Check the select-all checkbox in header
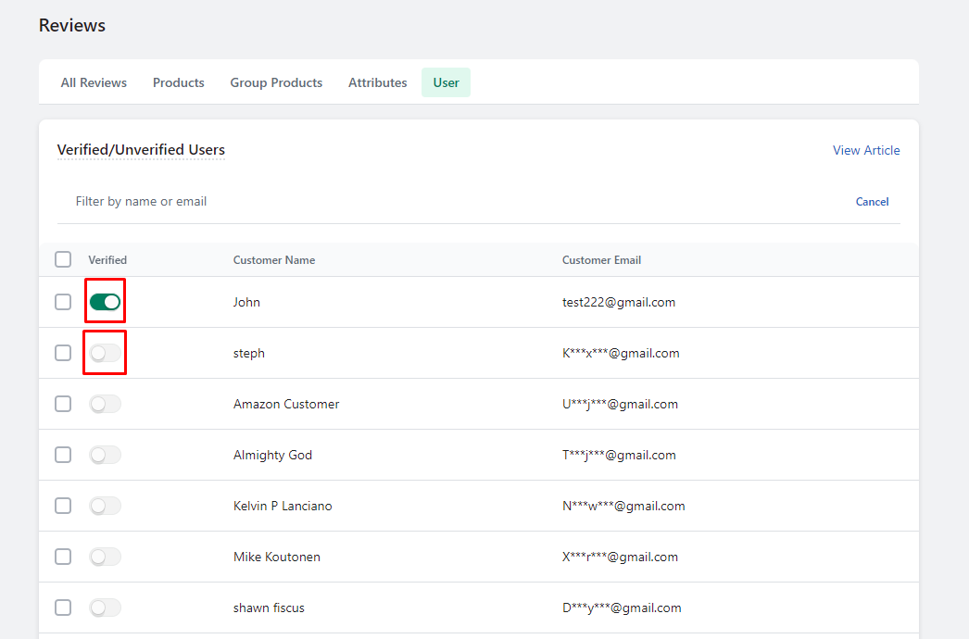 [x=62, y=259]
